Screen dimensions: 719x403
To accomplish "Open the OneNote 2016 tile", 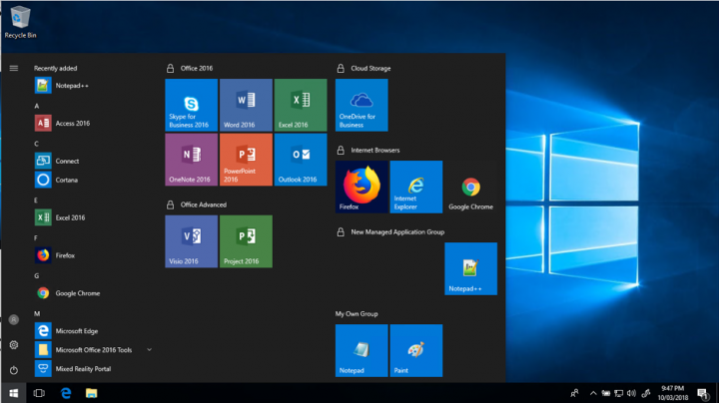I will 190,160.
